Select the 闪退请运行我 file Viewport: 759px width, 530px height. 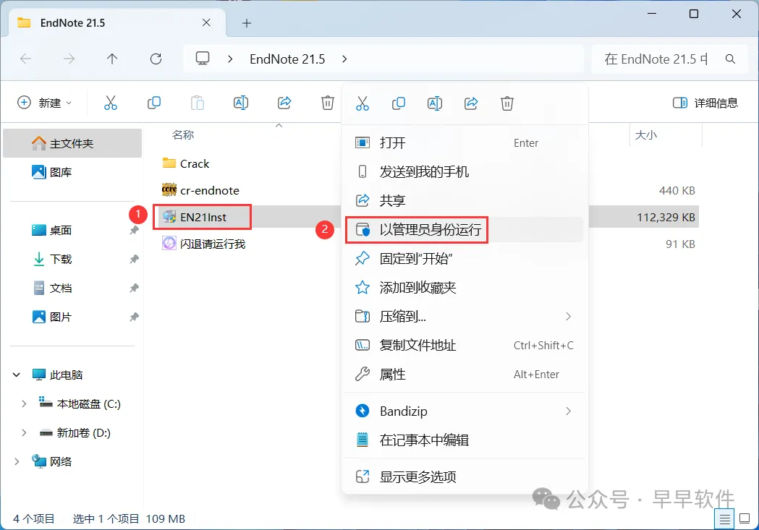(204, 244)
